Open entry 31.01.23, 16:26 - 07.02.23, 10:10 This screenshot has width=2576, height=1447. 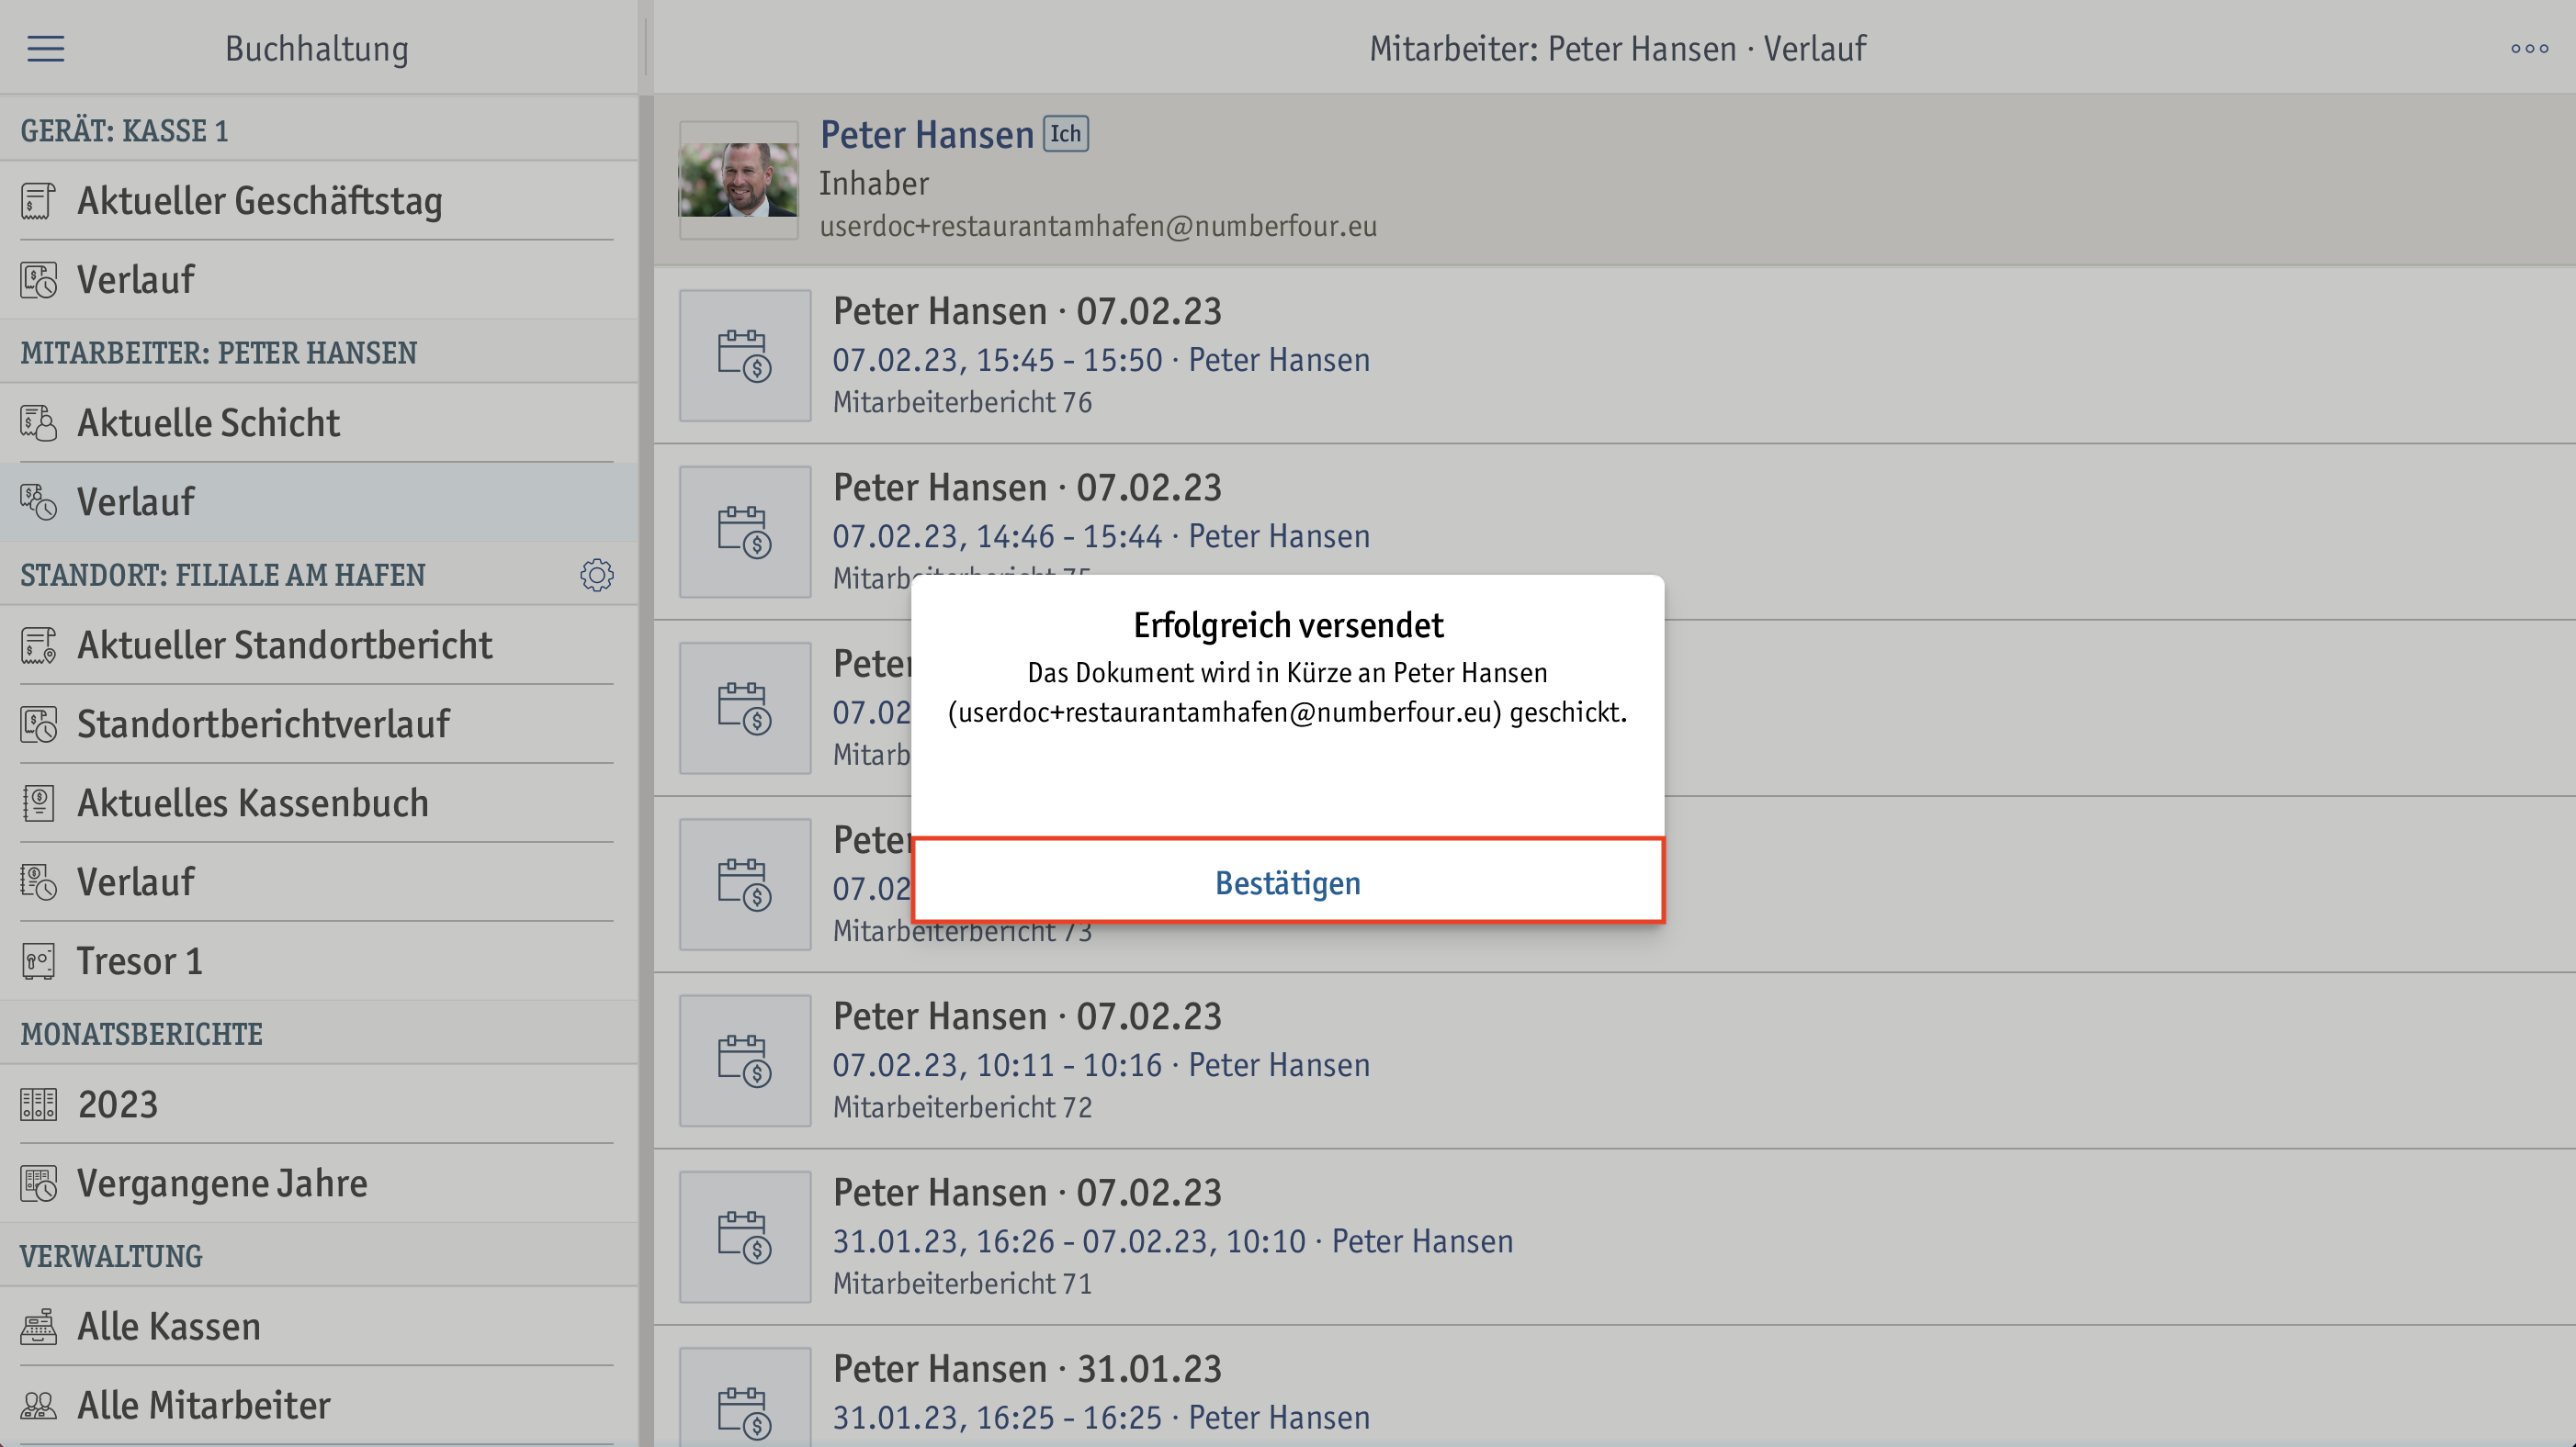[x=1614, y=1237]
